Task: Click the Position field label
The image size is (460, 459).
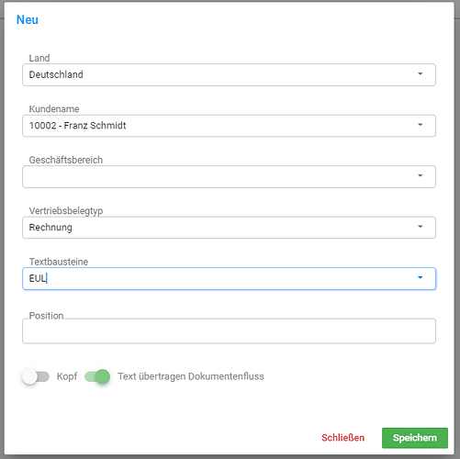Action: pyautogui.click(x=46, y=316)
